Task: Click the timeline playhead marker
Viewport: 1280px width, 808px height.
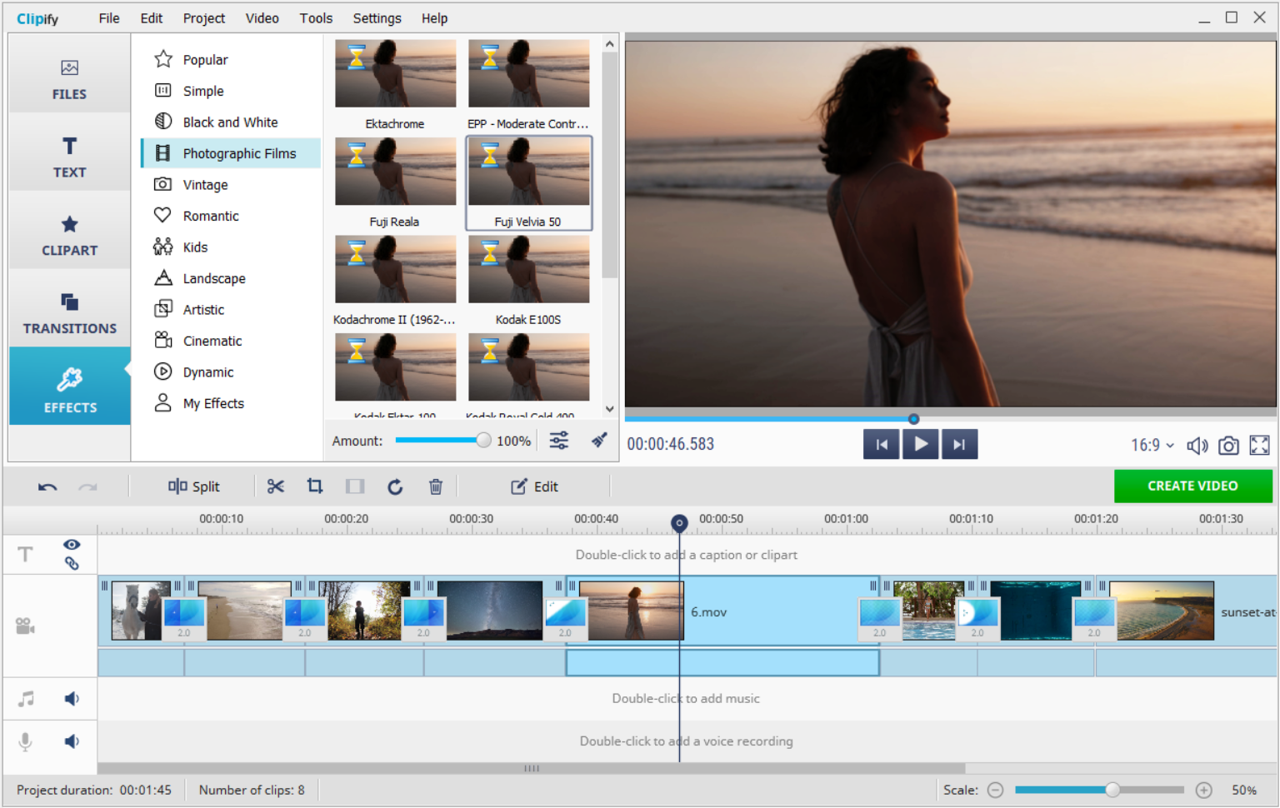Action: [x=679, y=523]
